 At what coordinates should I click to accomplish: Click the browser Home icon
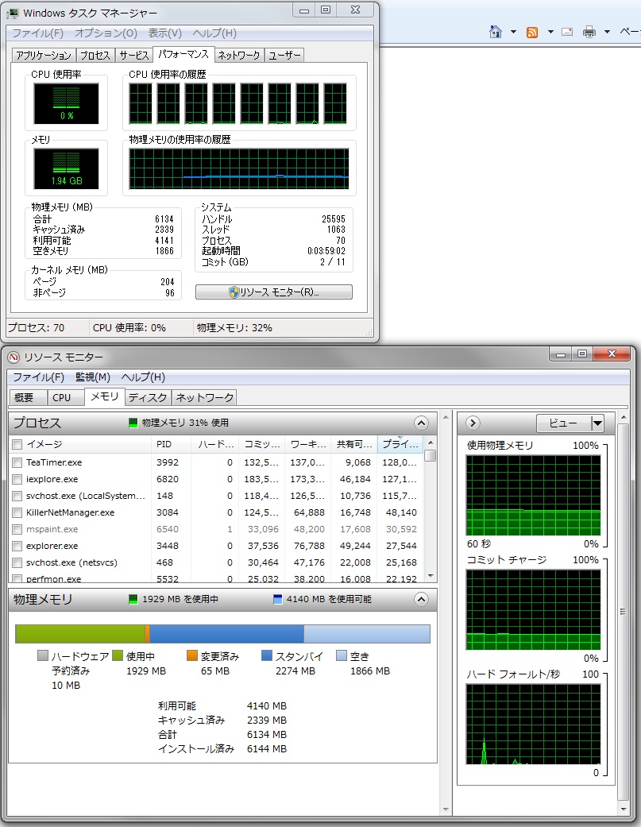496,32
